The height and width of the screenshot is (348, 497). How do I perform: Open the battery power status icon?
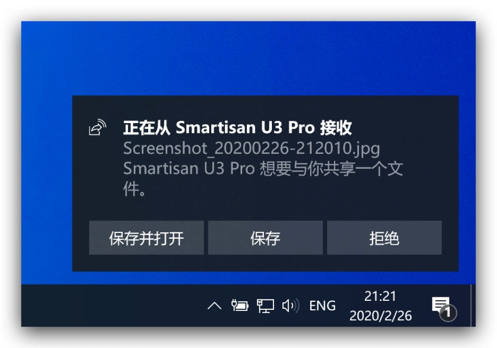pos(240,306)
